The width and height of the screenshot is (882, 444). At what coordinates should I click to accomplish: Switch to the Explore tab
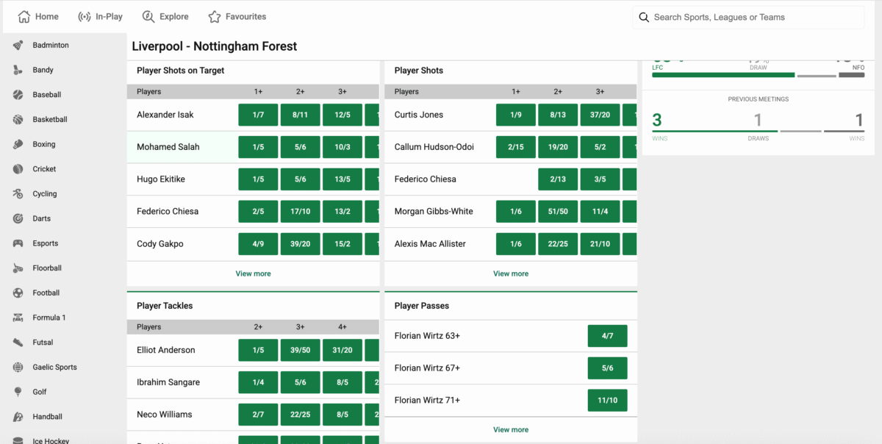165,17
